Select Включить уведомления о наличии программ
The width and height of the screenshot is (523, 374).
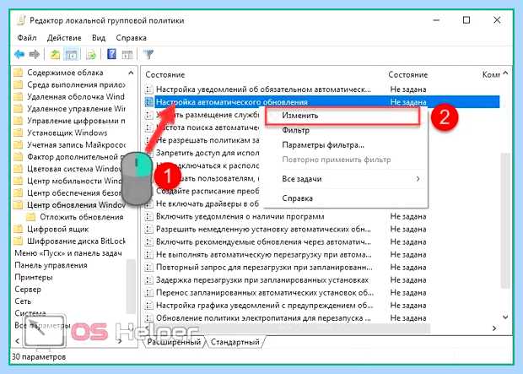(x=240, y=216)
